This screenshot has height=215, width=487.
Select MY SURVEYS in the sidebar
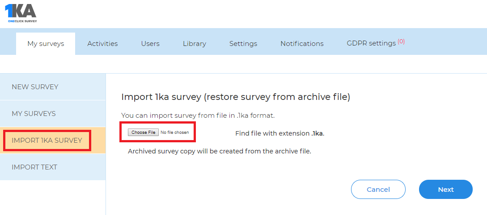coord(53,114)
